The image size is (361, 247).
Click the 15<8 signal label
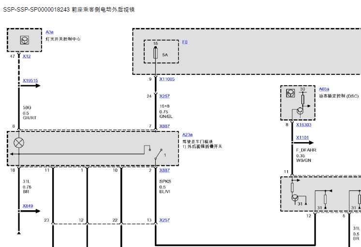pyautogui.click(x=165, y=106)
